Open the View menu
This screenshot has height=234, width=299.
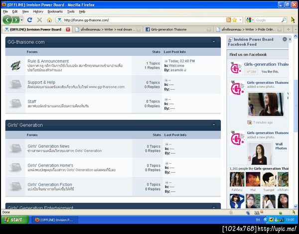tap(25, 11)
